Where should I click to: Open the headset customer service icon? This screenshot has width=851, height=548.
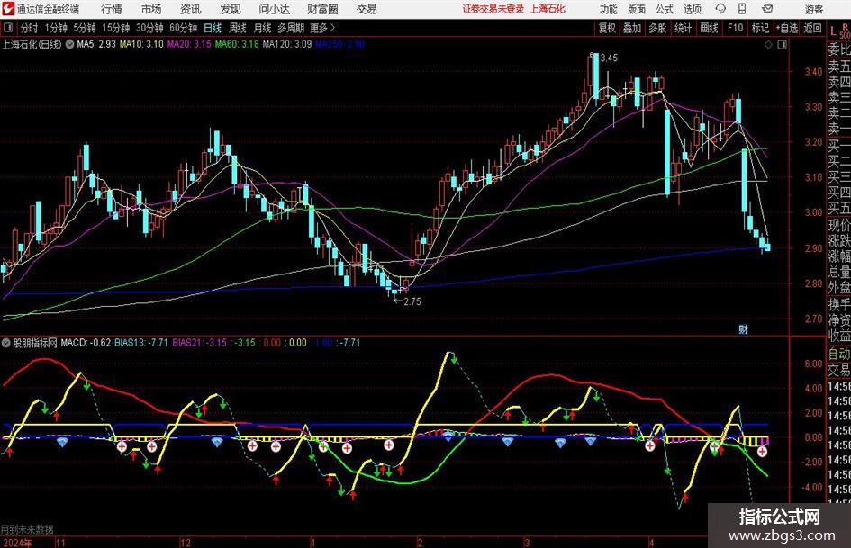[x=720, y=9]
